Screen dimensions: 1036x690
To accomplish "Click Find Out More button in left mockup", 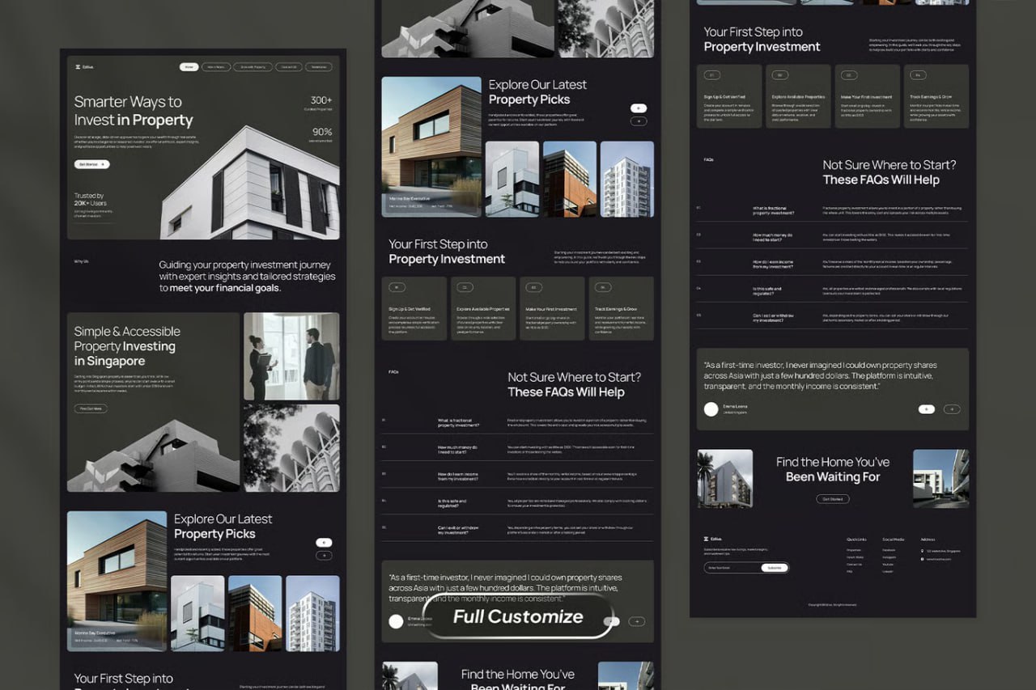I will click(x=91, y=408).
